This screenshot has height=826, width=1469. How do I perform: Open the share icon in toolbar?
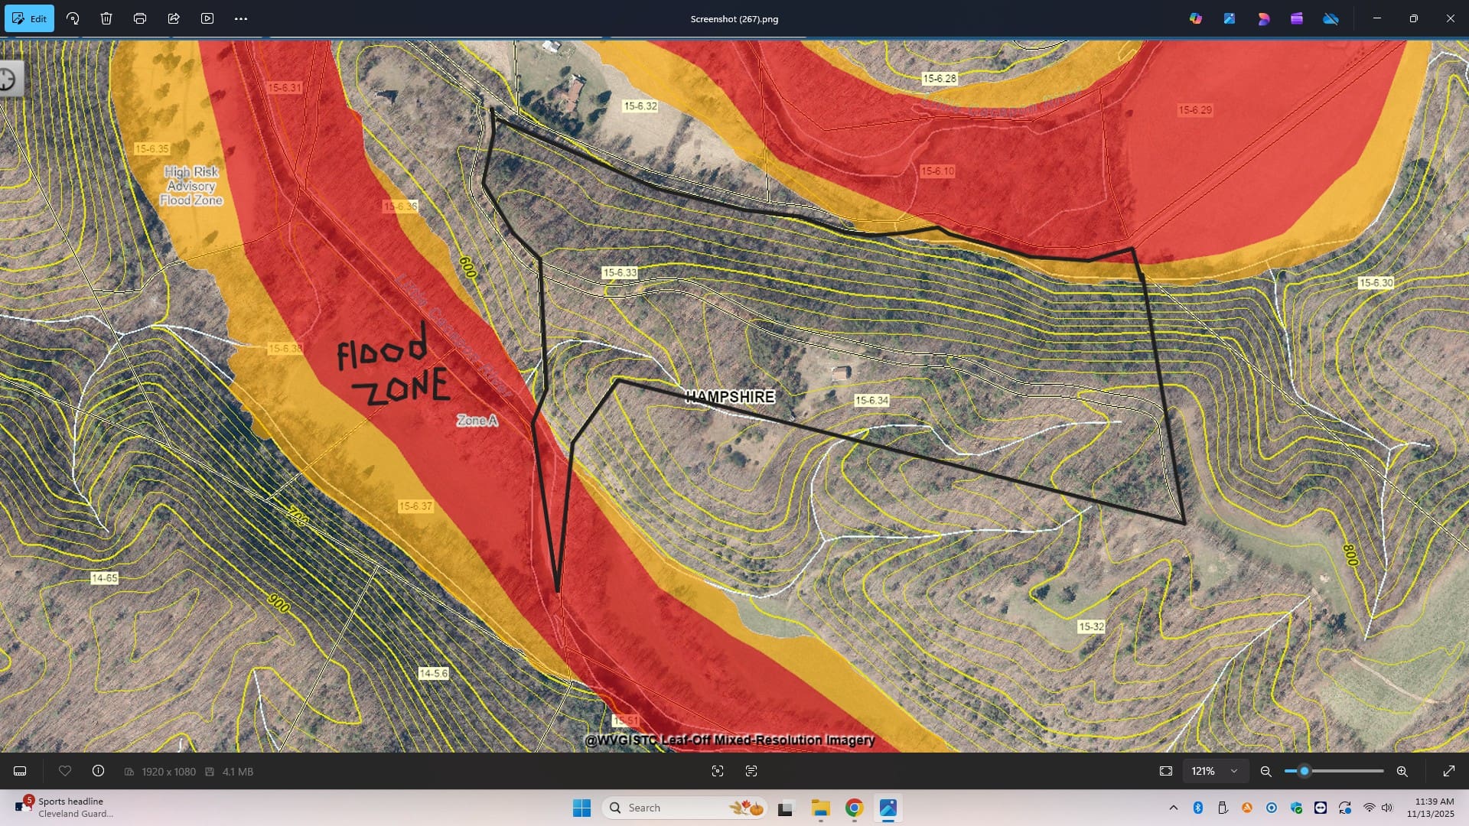(174, 18)
